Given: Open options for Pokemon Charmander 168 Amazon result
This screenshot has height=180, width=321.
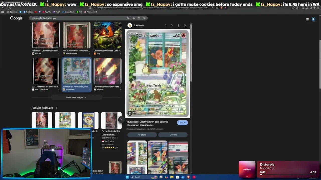Looking at the screenshot, I should (59, 53).
